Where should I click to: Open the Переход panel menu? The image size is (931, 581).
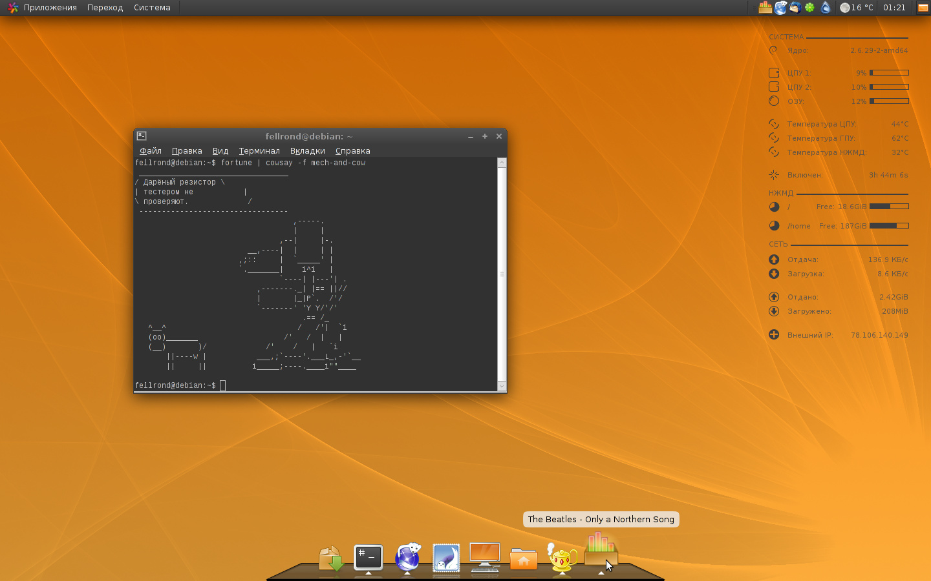(x=105, y=8)
